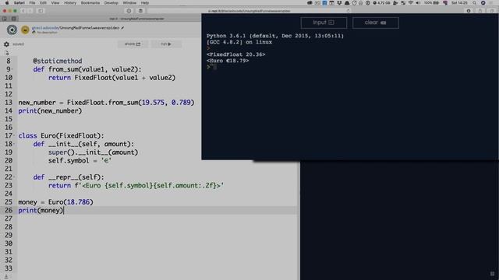Open the Apple menu
The image size is (499, 280).
7,3
